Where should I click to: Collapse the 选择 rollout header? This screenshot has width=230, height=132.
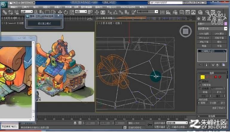pos(212,73)
